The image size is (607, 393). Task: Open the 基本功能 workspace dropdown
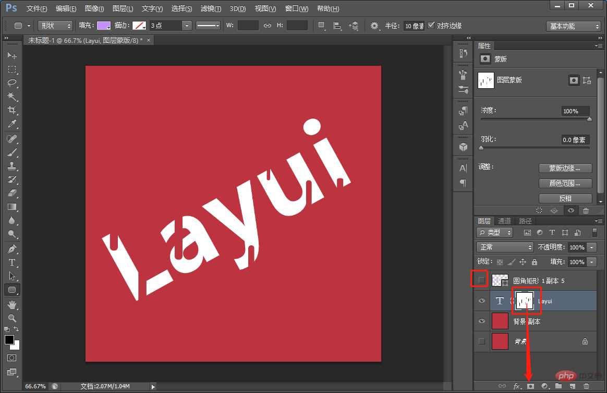coord(573,26)
